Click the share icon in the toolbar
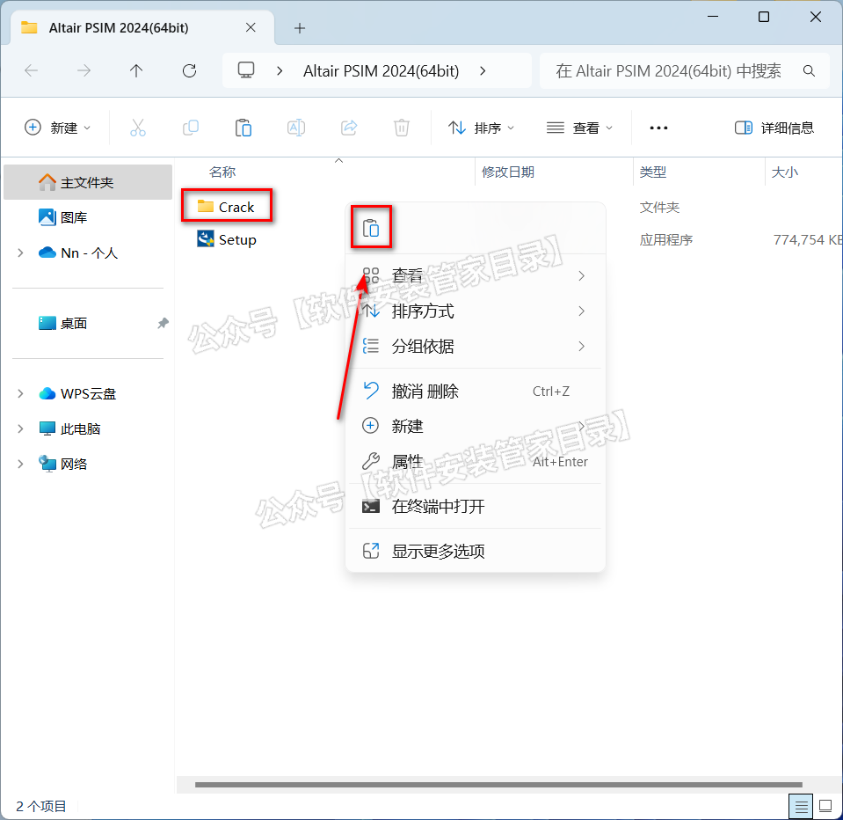The width and height of the screenshot is (843, 820). pos(349,128)
